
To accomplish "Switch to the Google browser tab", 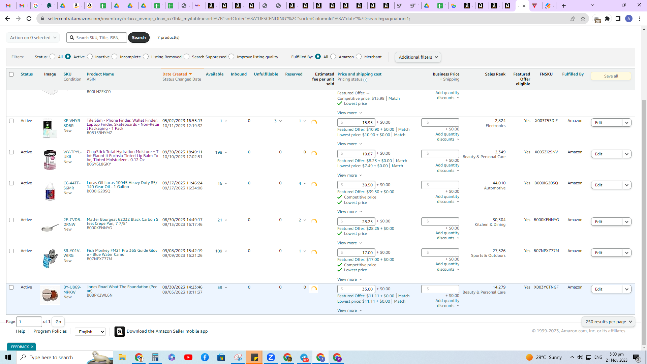I will tap(36, 6).
